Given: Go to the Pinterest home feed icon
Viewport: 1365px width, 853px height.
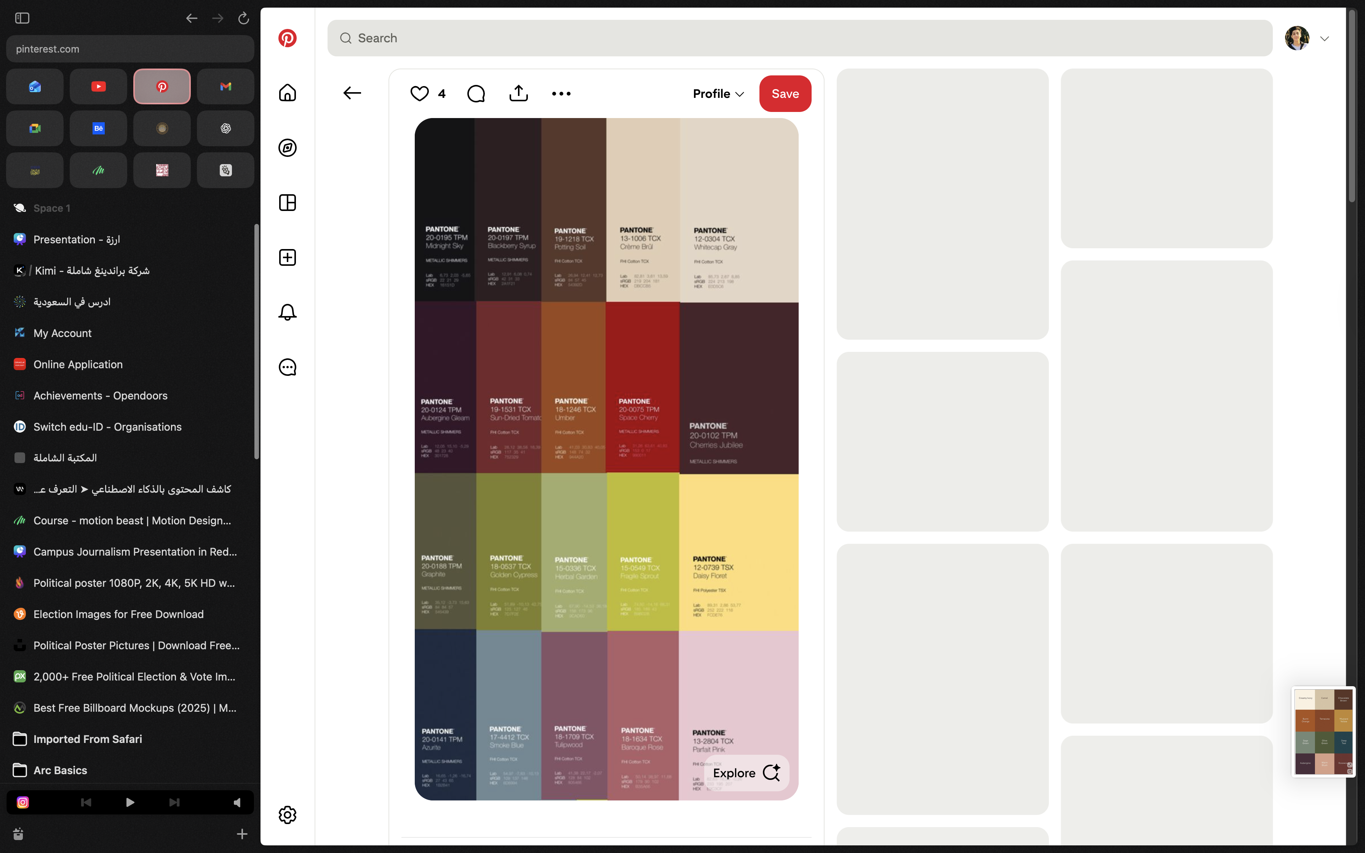Looking at the screenshot, I should [288, 93].
